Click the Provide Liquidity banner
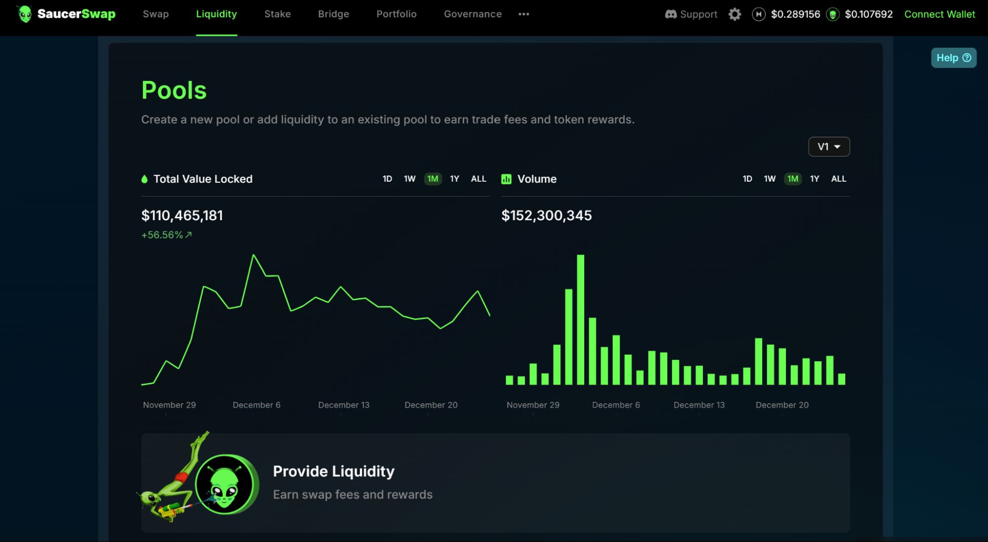The image size is (988, 542). click(495, 483)
